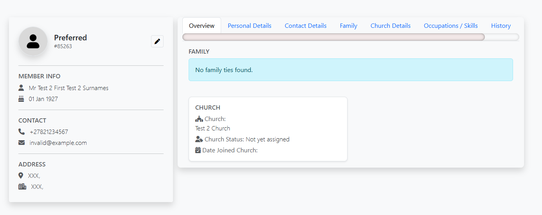
Task: Click the CONTACT section heading
Action: (32, 121)
